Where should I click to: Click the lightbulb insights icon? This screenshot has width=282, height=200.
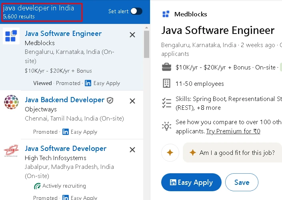pos(166,127)
